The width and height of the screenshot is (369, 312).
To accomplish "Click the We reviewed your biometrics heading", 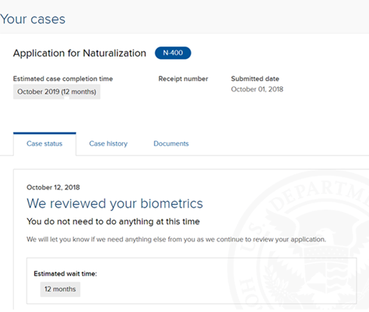I will (x=114, y=203).
